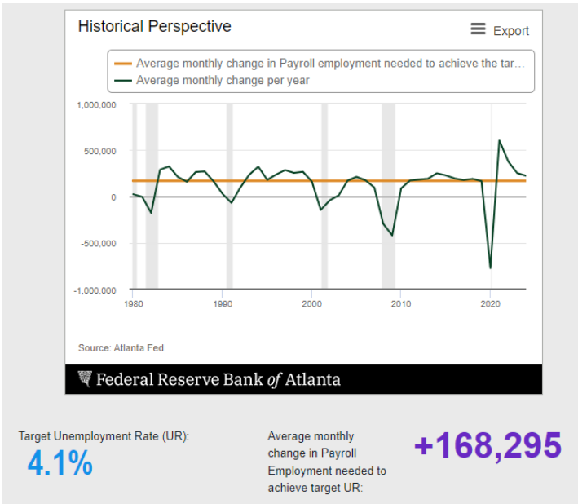Click the orange line legend swatch

coord(122,63)
